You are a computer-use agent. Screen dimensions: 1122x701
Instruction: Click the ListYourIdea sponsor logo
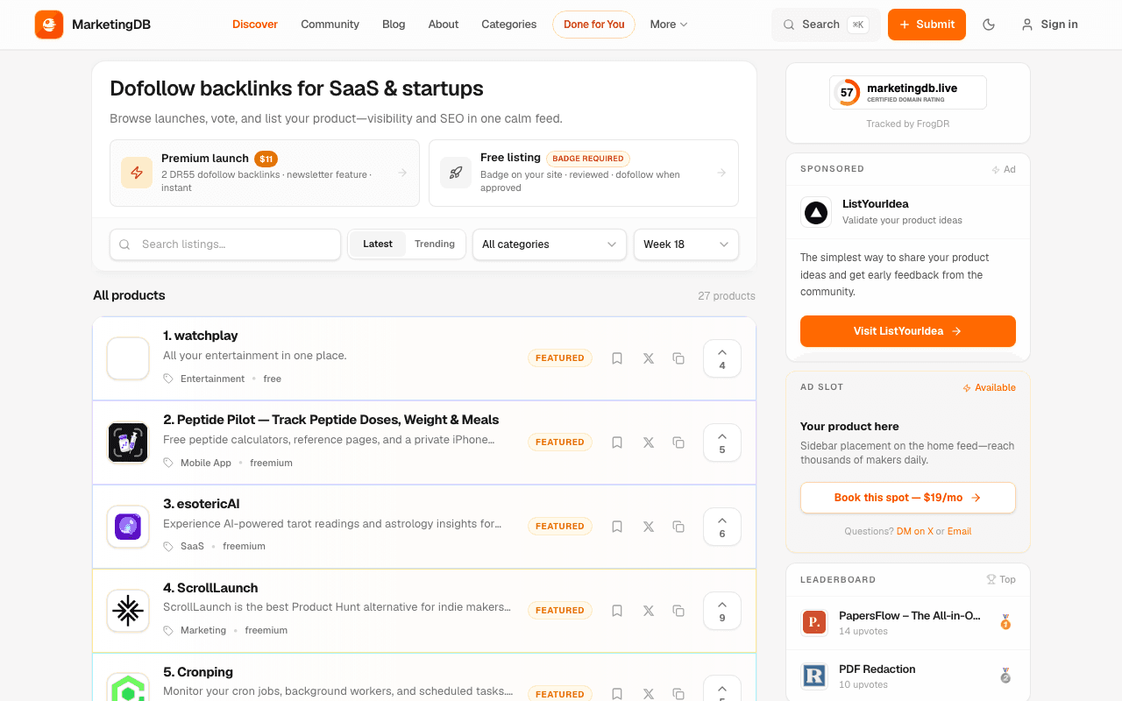[816, 212]
